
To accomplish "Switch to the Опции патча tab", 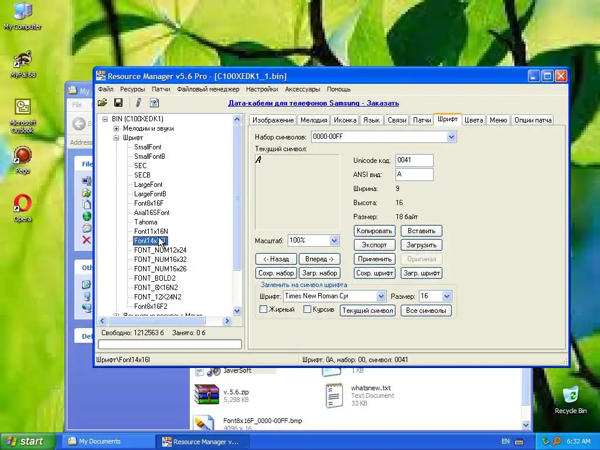I will tap(533, 120).
